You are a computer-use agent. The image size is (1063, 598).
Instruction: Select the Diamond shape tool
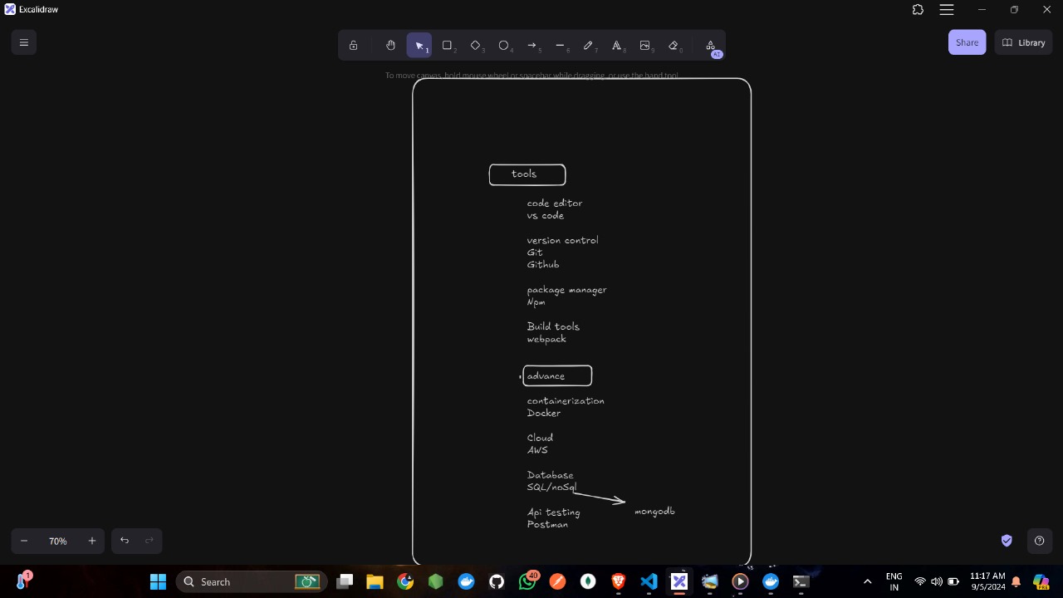[x=475, y=46]
